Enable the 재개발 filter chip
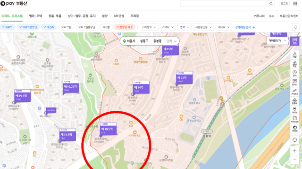This screenshot has width=302, height=169. click(x=106, y=27)
